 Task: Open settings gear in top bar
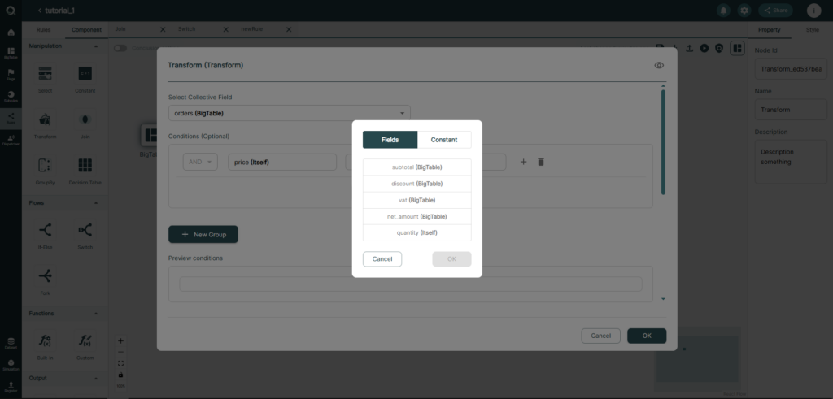tap(744, 10)
